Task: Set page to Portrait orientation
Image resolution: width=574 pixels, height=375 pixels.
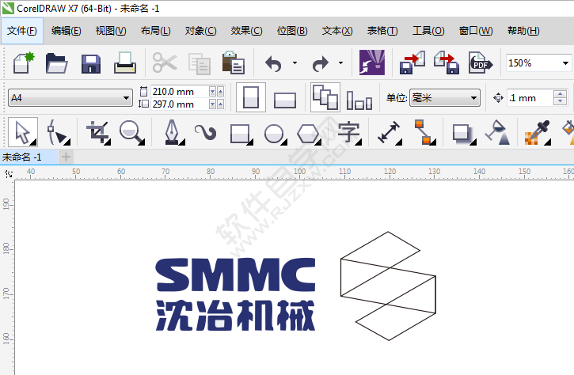Action: click(x=251, y=97)
